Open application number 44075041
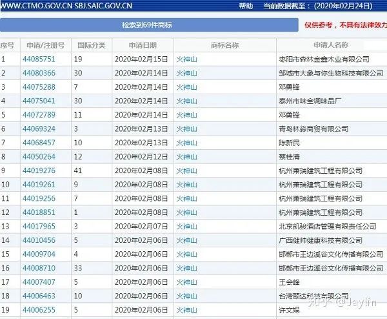 tap(39, 101)
